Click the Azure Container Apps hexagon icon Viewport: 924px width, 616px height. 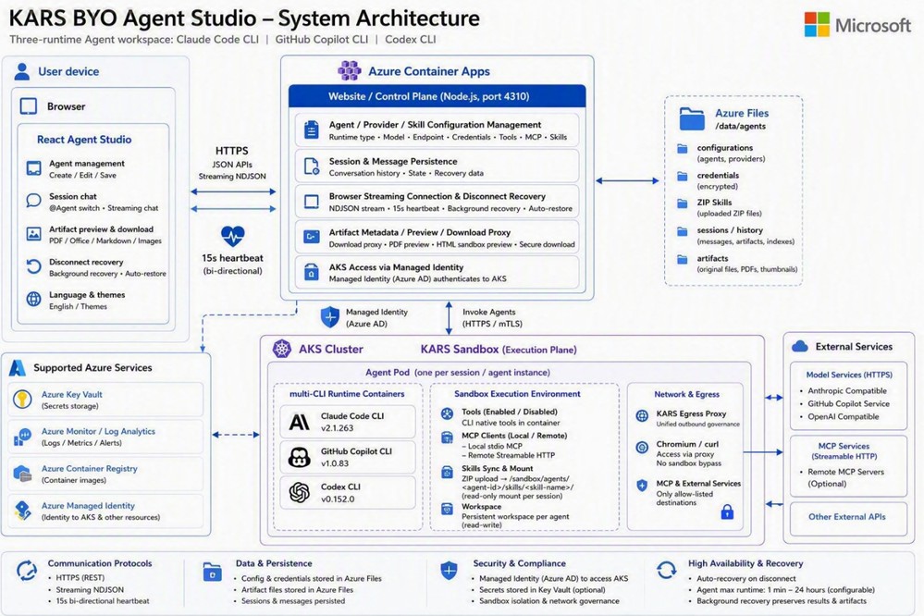tap(349, 70)
